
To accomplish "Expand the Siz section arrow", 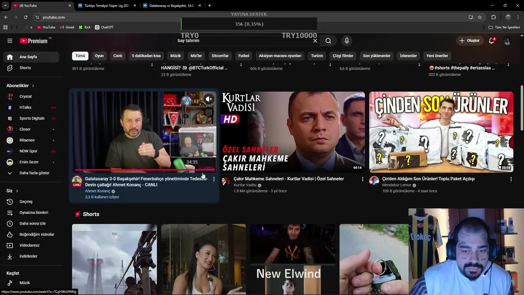I will [17, 191].
